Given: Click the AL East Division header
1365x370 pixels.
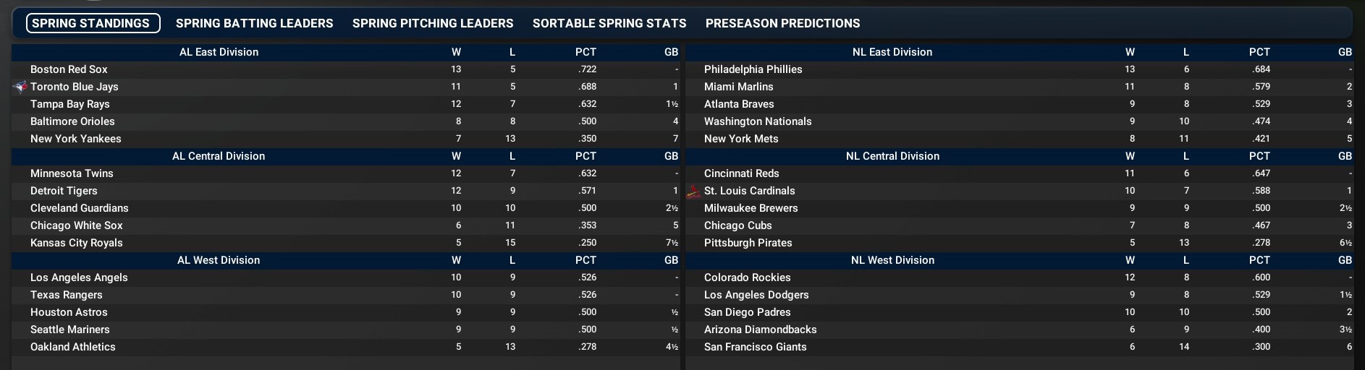Looking at the screenshot, I should click(x=219, y=52).
